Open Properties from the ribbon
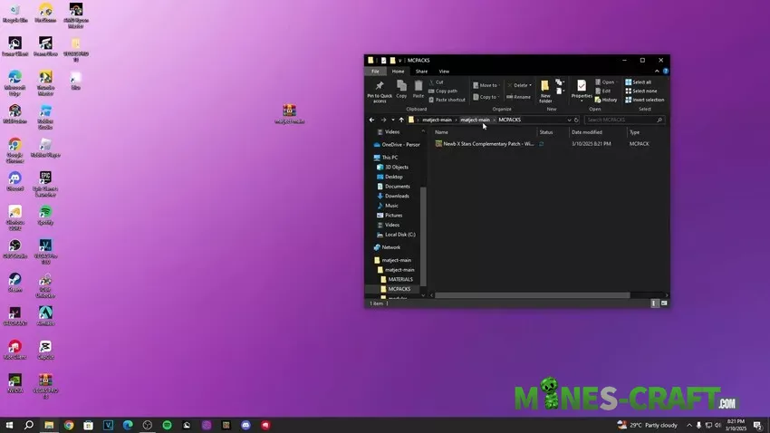 (582, 87)
